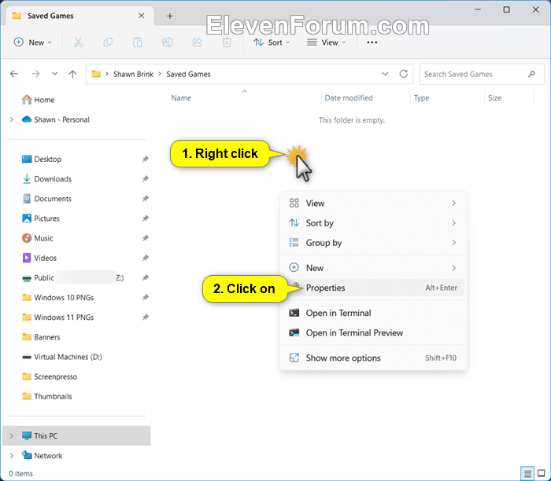Unpin Pictures using its pin icon
The image size is (551, 481).
point(145,218)
